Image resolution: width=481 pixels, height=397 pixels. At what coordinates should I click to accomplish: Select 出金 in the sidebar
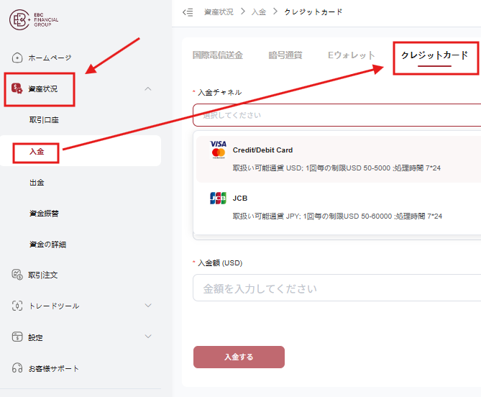pyautogui.click(x=37, y=183)
